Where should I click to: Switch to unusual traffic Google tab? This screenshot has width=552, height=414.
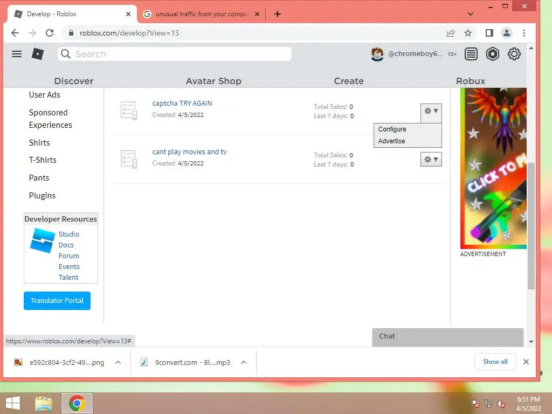click(x=202, y=14)
